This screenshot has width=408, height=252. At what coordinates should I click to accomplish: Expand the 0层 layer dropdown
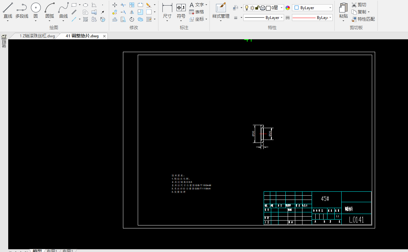(x=282, y=8)
